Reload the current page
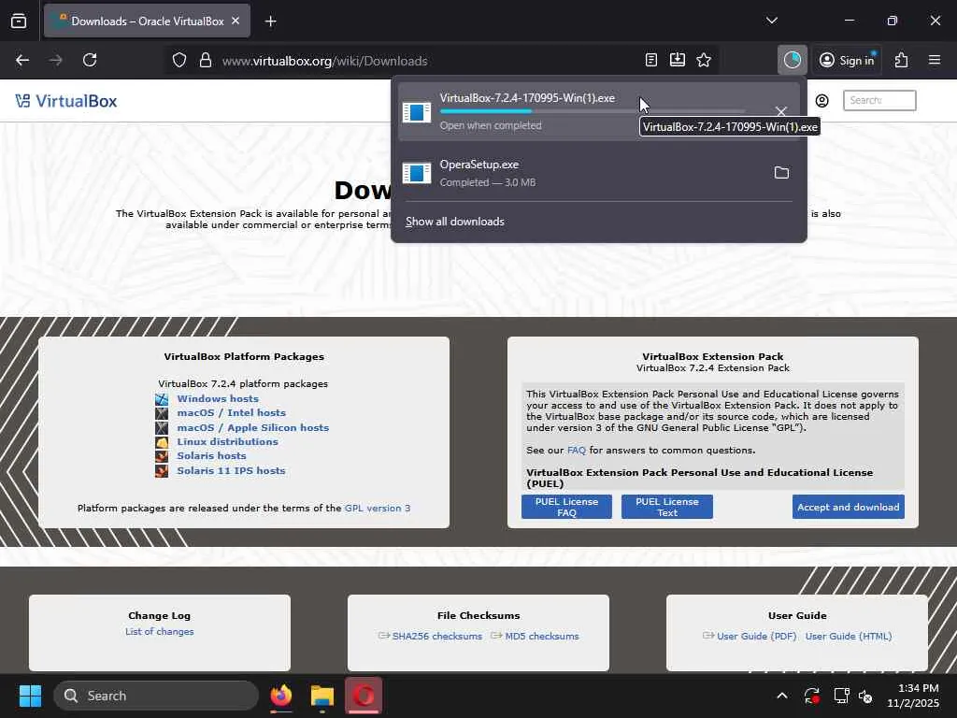This screenshot has width=957, height=718. click(90, 61)
